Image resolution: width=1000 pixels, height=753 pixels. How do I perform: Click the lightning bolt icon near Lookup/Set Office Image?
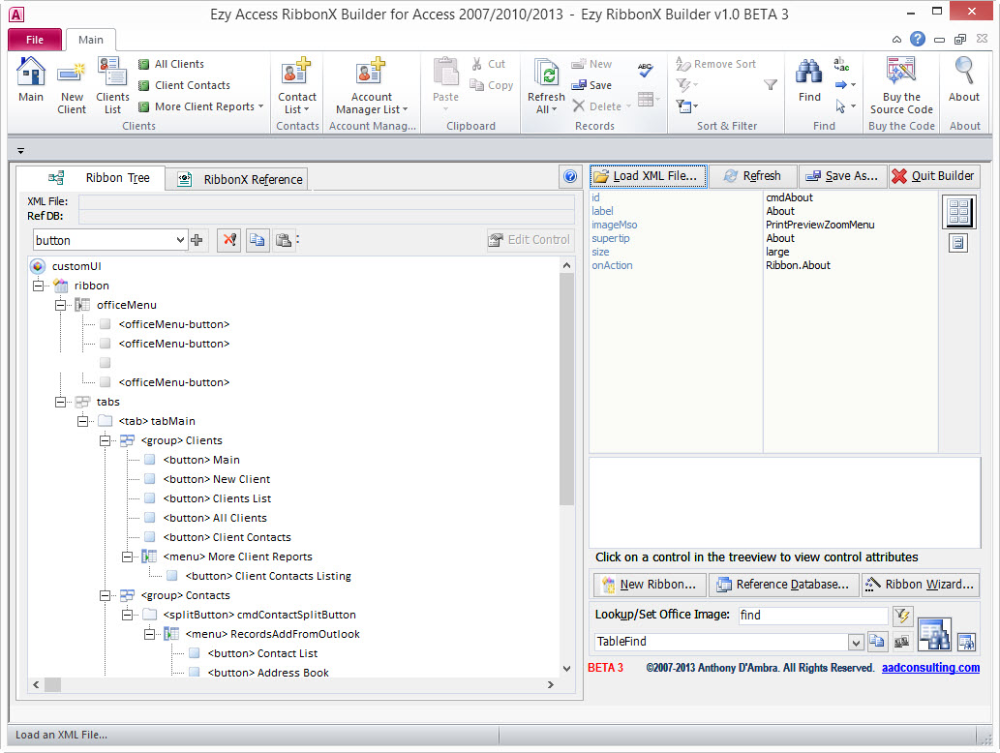pos(903,616)
